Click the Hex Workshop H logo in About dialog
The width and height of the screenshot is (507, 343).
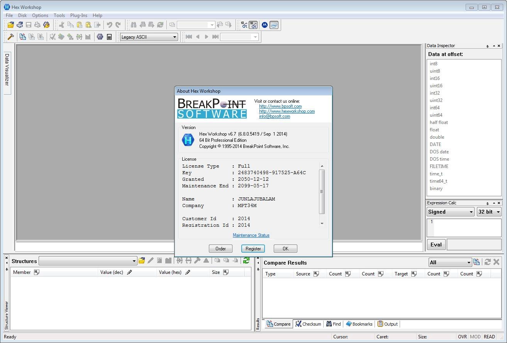tap(188, 139)
